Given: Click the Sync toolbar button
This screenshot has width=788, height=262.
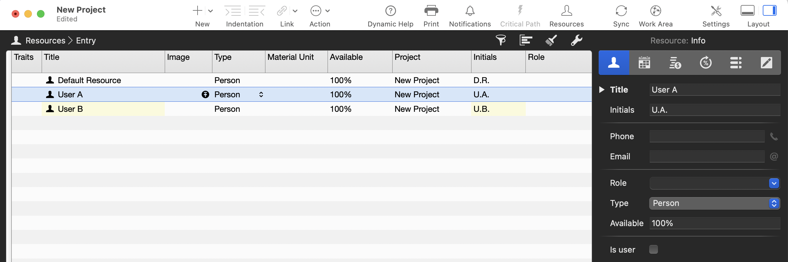Looking at the screenshot, I should click(621, 11).
